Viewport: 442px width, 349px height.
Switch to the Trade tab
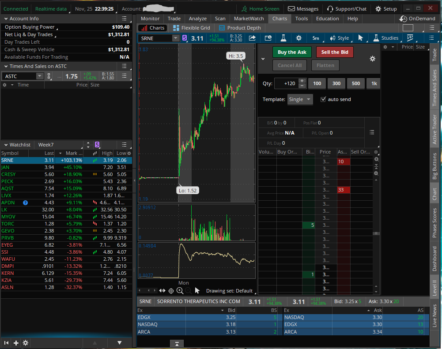(174, 19)
